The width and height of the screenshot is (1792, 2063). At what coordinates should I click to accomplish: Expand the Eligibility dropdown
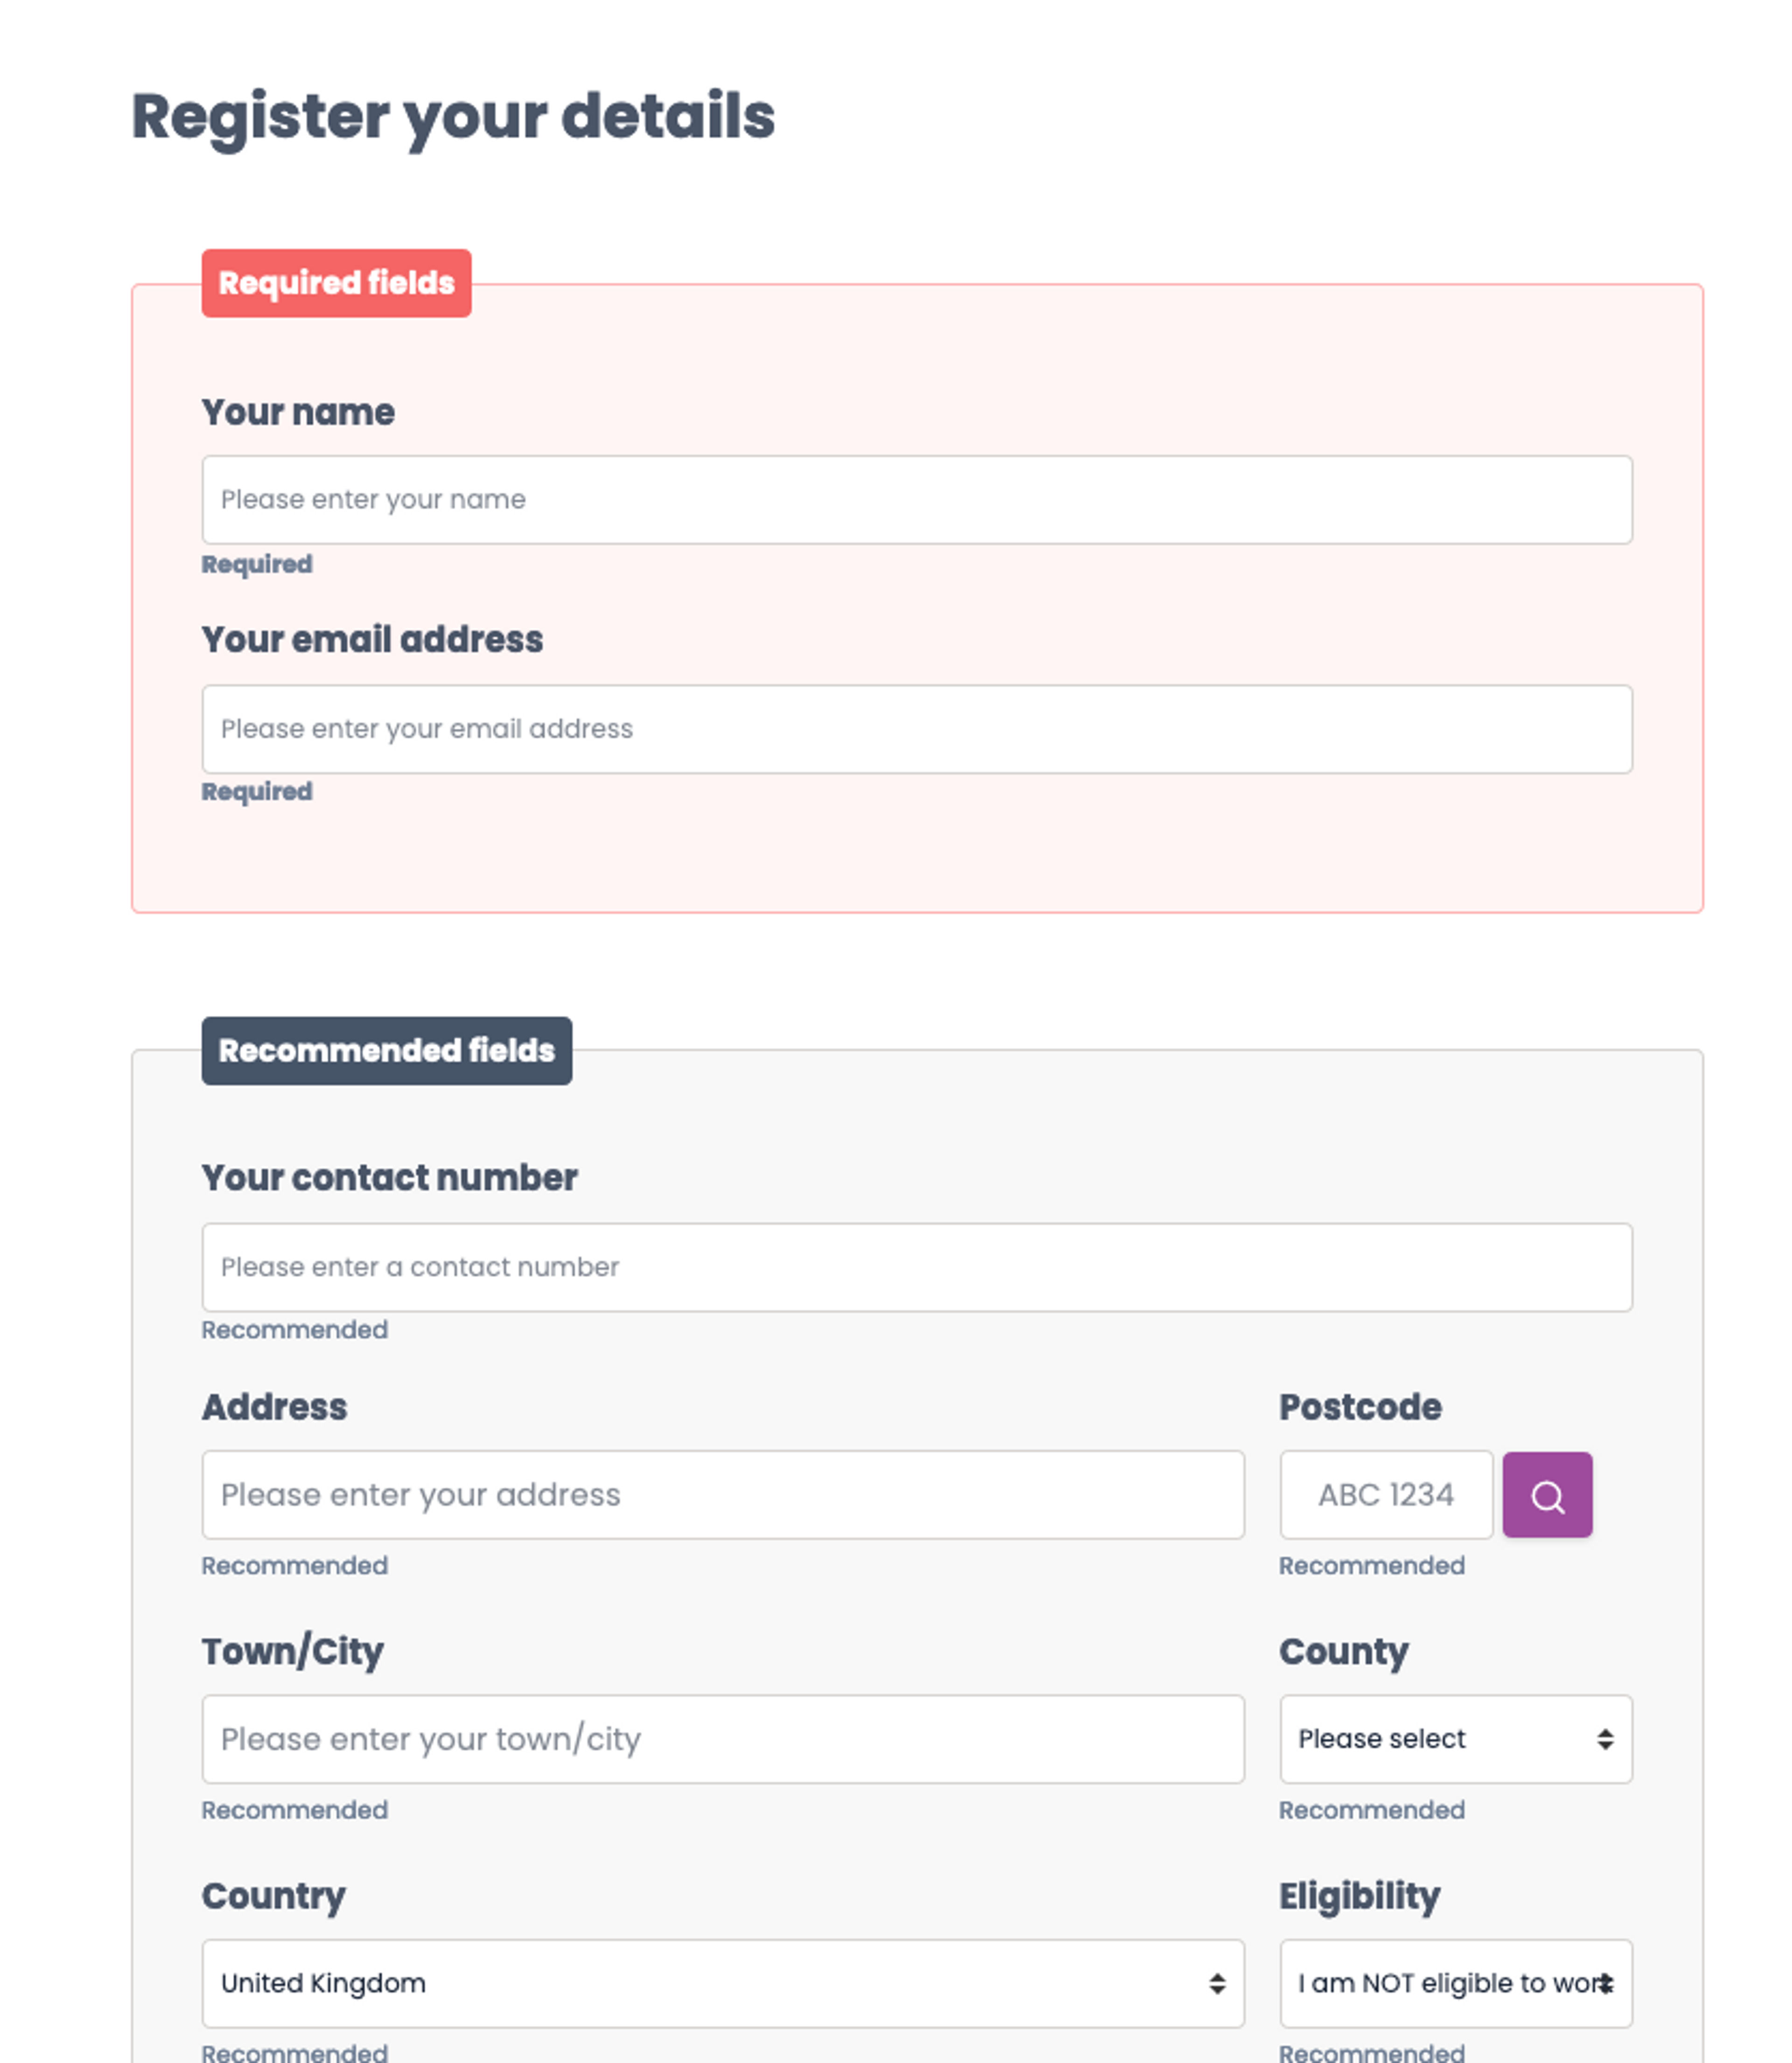tap(1455, 1983)
